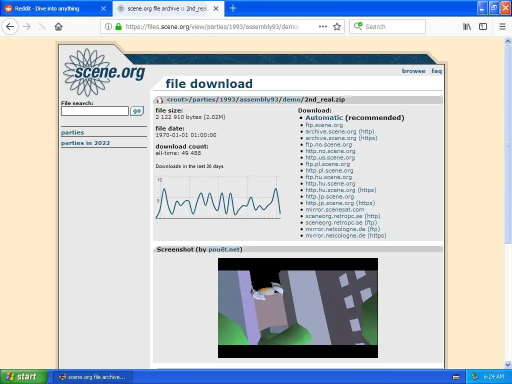Bookmark this page with the star icon
The height and width of the screenshot is (384, 512).
point(337,26)
